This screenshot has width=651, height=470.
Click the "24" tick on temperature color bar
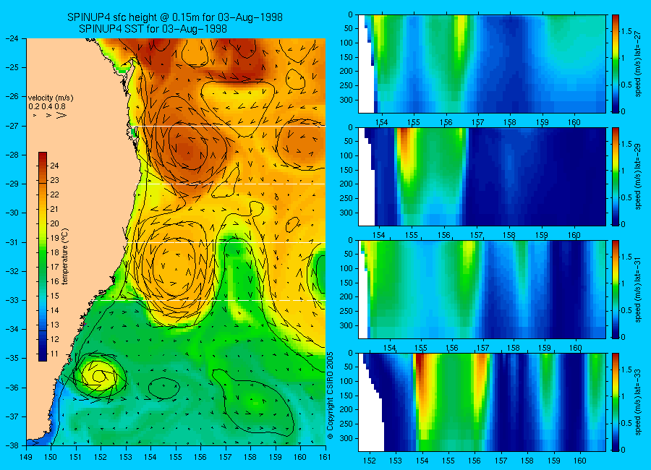[x=54, y=166]
